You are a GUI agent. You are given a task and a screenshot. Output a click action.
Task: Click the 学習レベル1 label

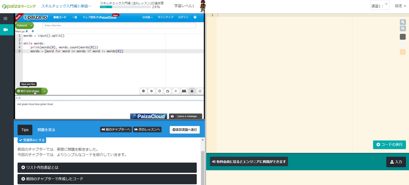point(184,6)
